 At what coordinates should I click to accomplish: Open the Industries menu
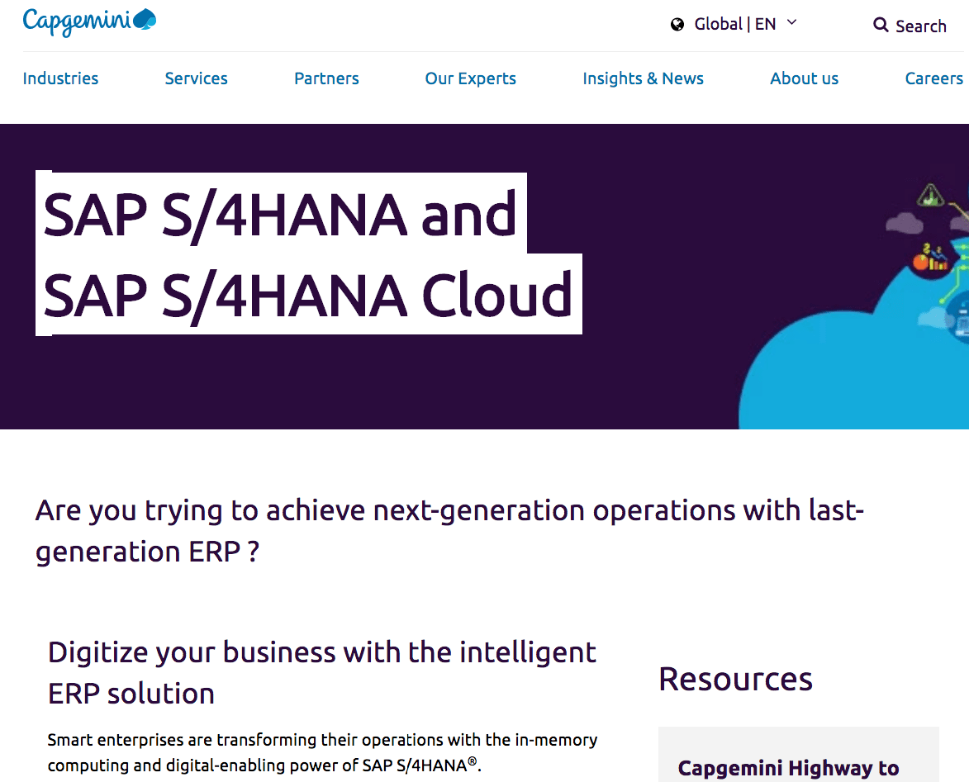pos(60,78)
